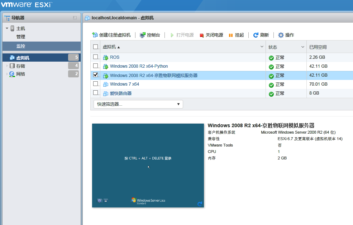Open the ROS virtual machine link

pyautogui.click(x=115, y=57)
